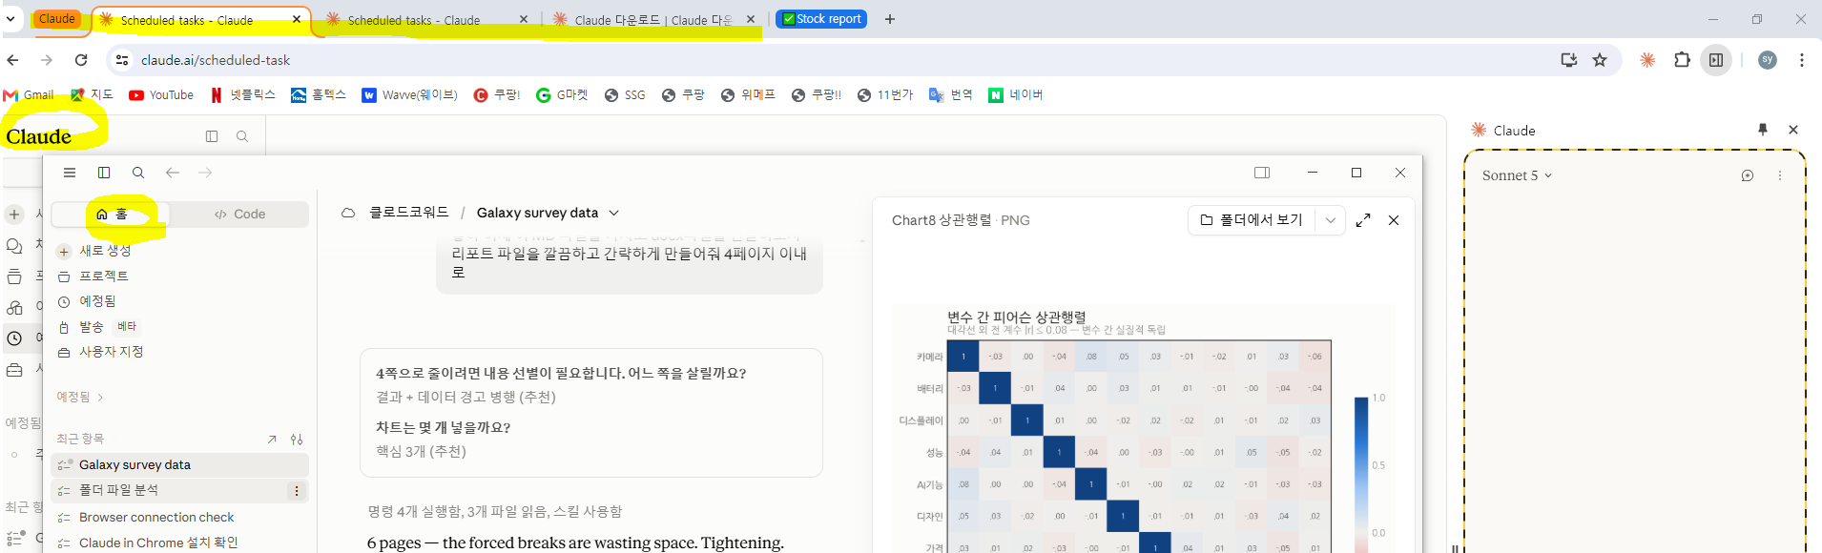Open the 번역 bookmark
The image size is (1822, 553).
coord(951,95)
